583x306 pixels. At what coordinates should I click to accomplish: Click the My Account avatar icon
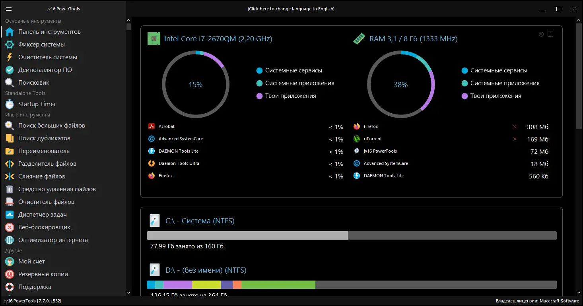click(10, 261)
